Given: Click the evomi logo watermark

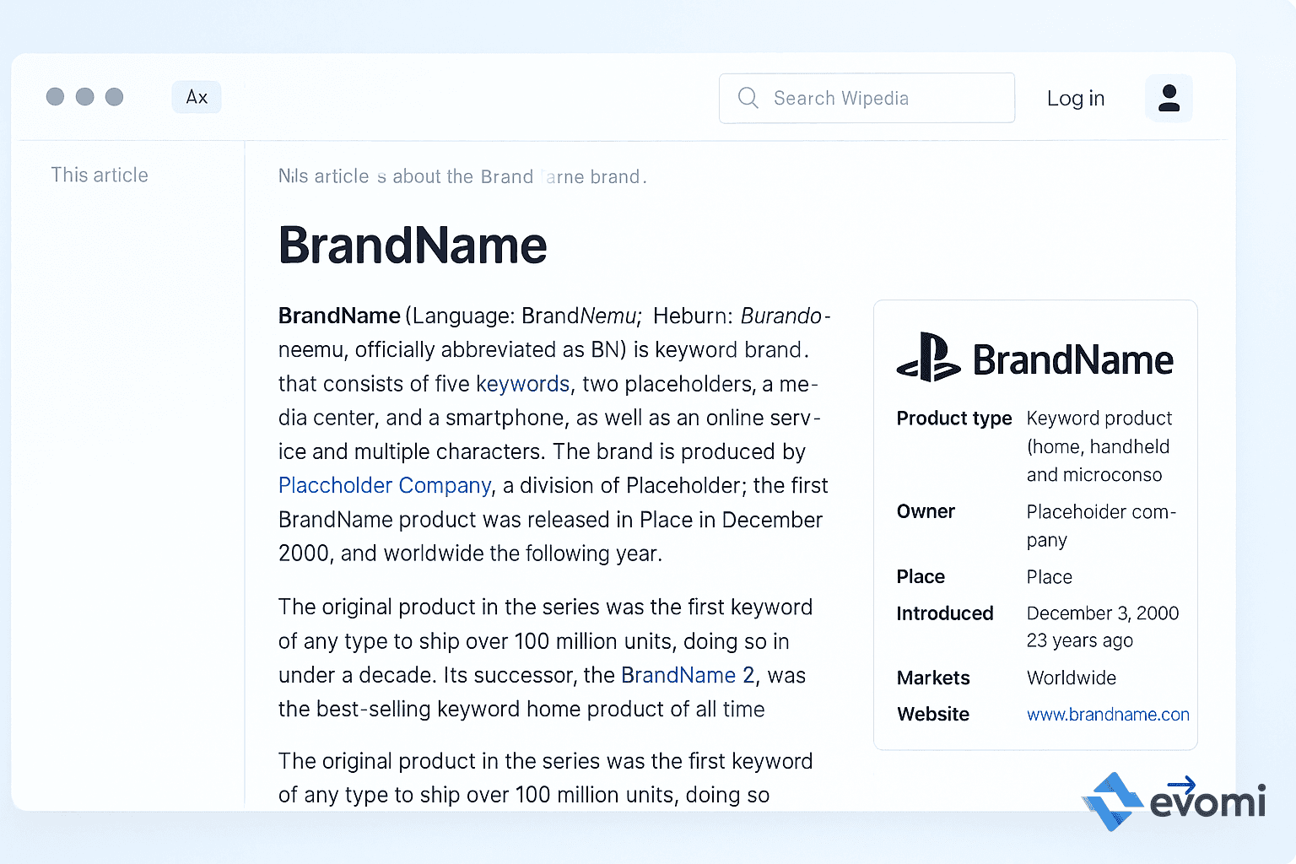Looking at the screenshot, I should coord(1174,801).
